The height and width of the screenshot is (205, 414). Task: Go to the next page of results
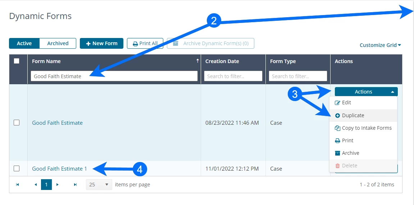tap(57, 185)
